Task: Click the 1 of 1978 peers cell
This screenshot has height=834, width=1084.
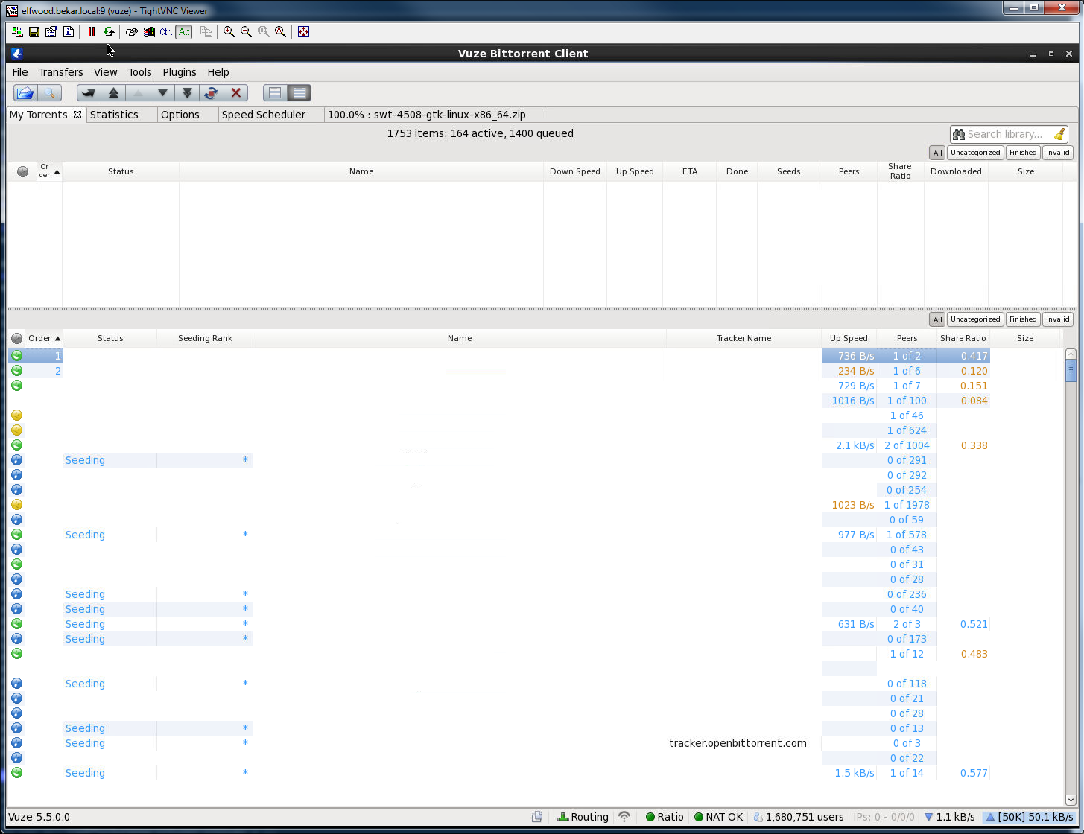Action: (x=907, y=505)
